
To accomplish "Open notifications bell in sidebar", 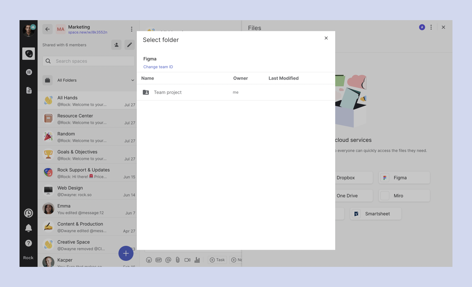I will pos(29,228).
